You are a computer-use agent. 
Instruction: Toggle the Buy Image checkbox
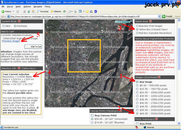137,82
